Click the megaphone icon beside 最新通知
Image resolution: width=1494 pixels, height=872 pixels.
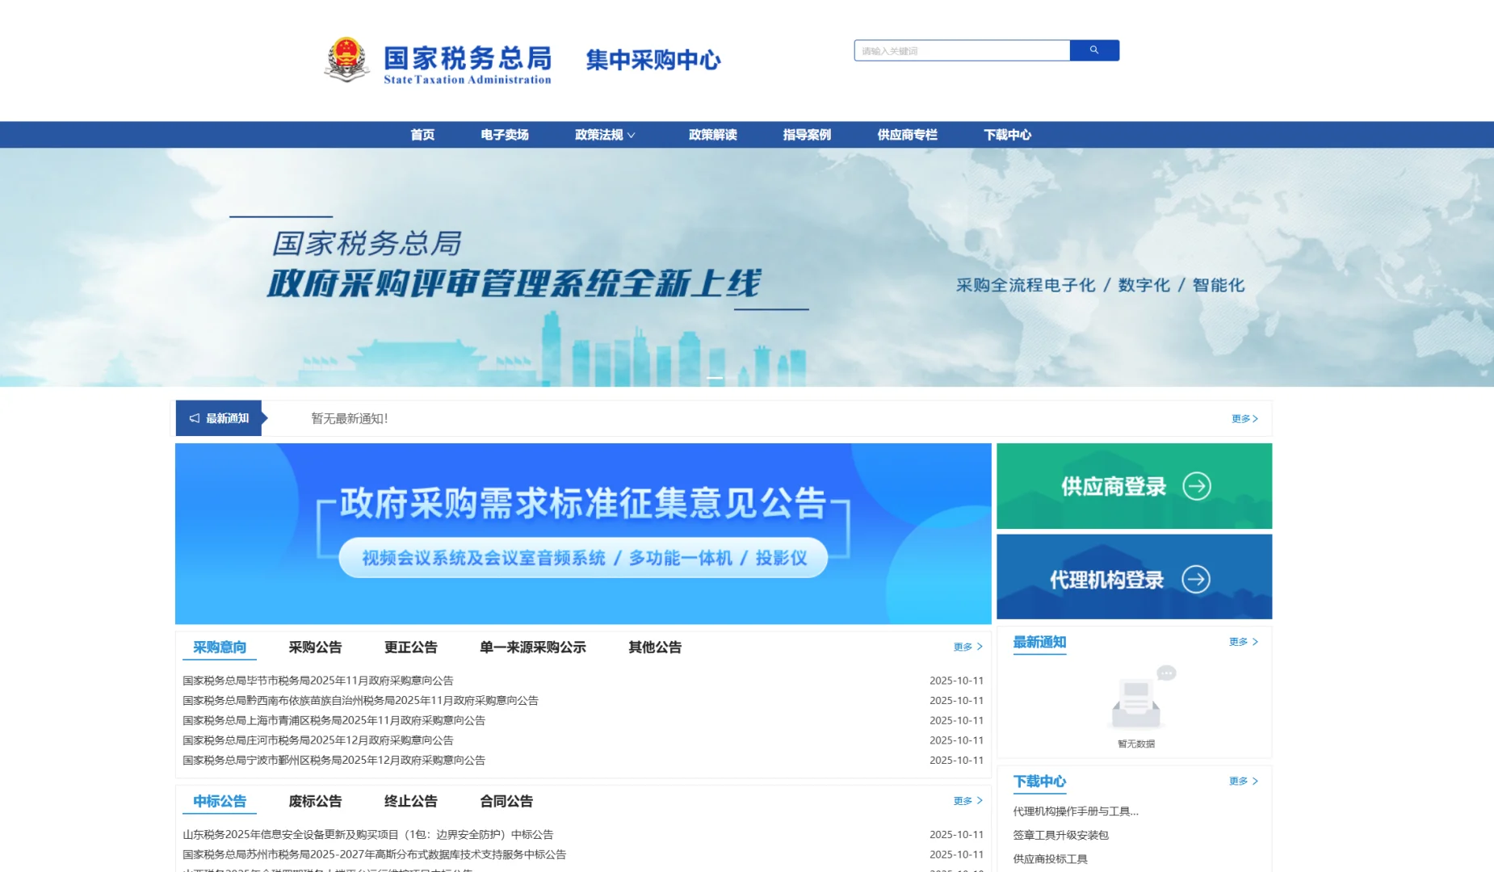(x=195, y=418)
